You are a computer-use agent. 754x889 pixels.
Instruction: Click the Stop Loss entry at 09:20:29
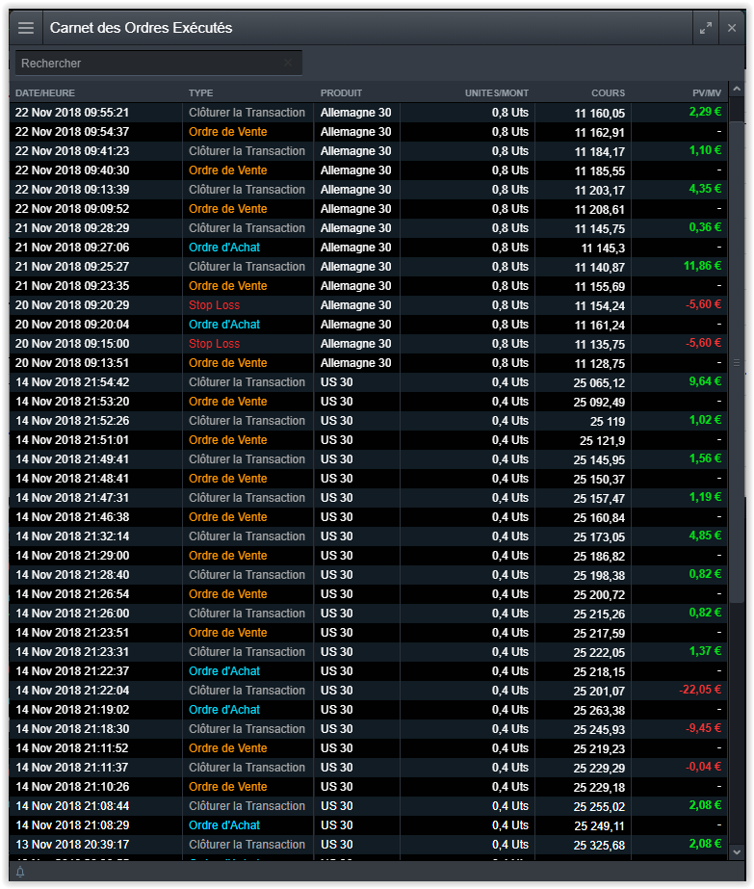coord(214,305)
